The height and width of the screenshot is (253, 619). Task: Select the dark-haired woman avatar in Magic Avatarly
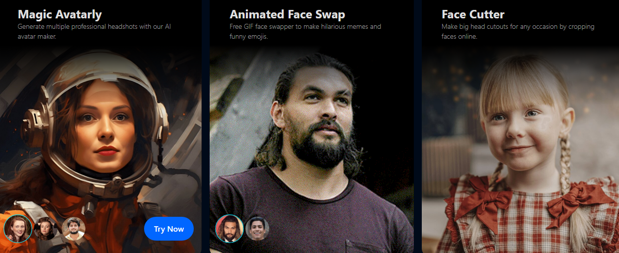(45, 229)
